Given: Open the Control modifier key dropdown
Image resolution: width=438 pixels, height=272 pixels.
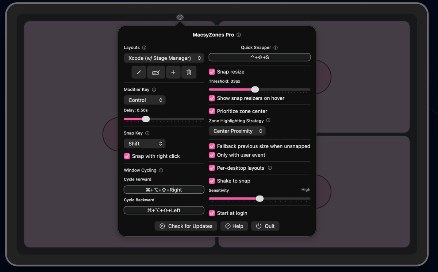Looking at the screenshot, I should [x=145, y=100].
